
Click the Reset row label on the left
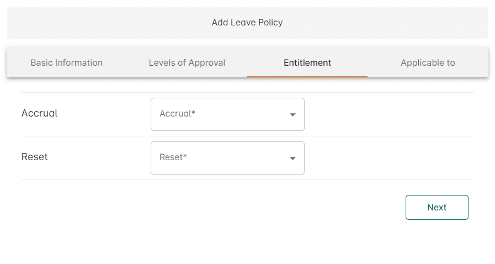tap(35, 157)
